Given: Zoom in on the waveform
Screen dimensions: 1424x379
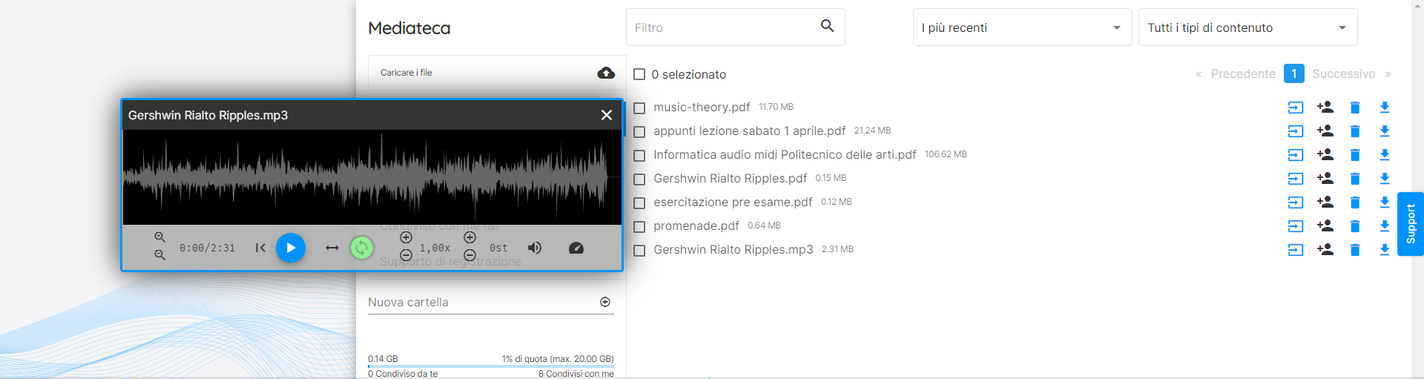Looking at the screenshot, I should pos(159,237).
